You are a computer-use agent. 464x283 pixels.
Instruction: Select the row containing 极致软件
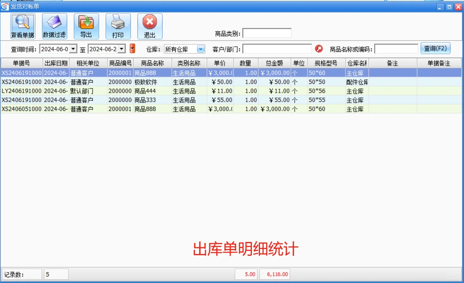tap(152, 82)
